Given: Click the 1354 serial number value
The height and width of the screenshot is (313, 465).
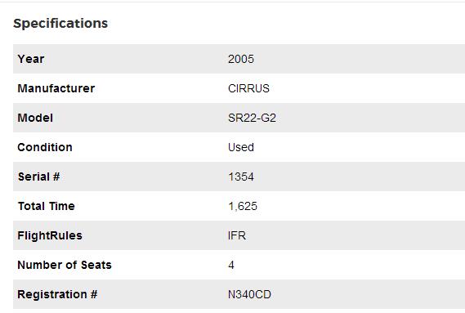Looking at the screenshot, I should 241,177.
